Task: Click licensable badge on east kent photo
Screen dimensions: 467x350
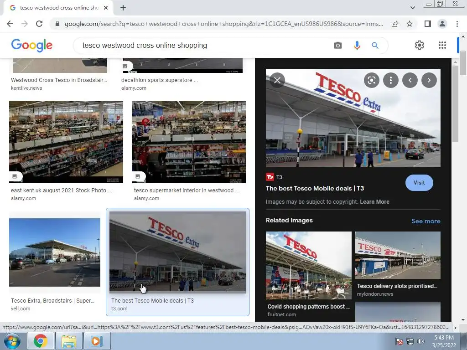Action: point(15,176)
